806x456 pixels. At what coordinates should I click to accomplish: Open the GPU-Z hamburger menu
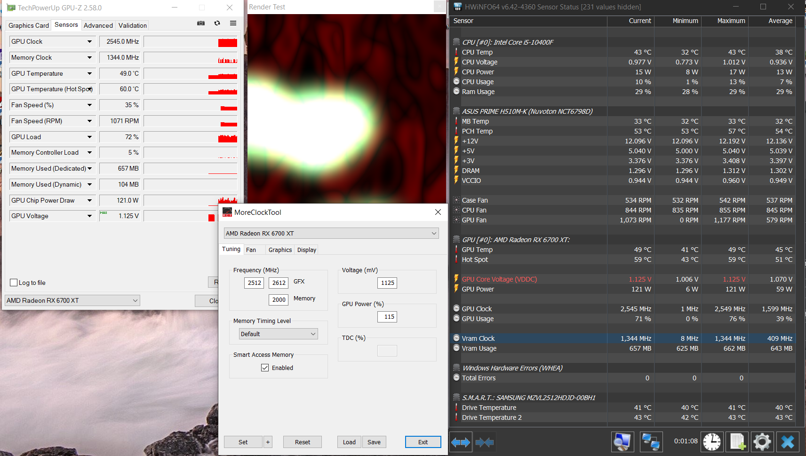click(x=233, y=23)
